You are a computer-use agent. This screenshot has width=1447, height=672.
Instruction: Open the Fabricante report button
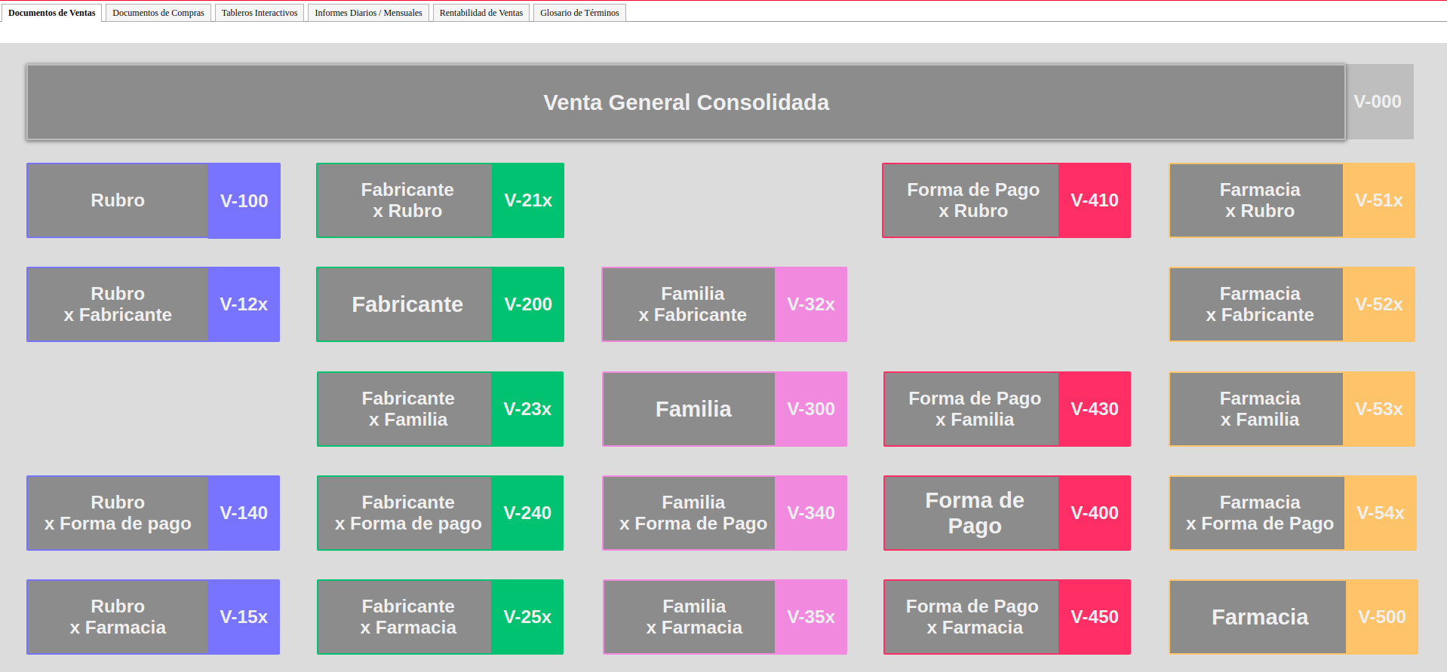tap(406, 304)
